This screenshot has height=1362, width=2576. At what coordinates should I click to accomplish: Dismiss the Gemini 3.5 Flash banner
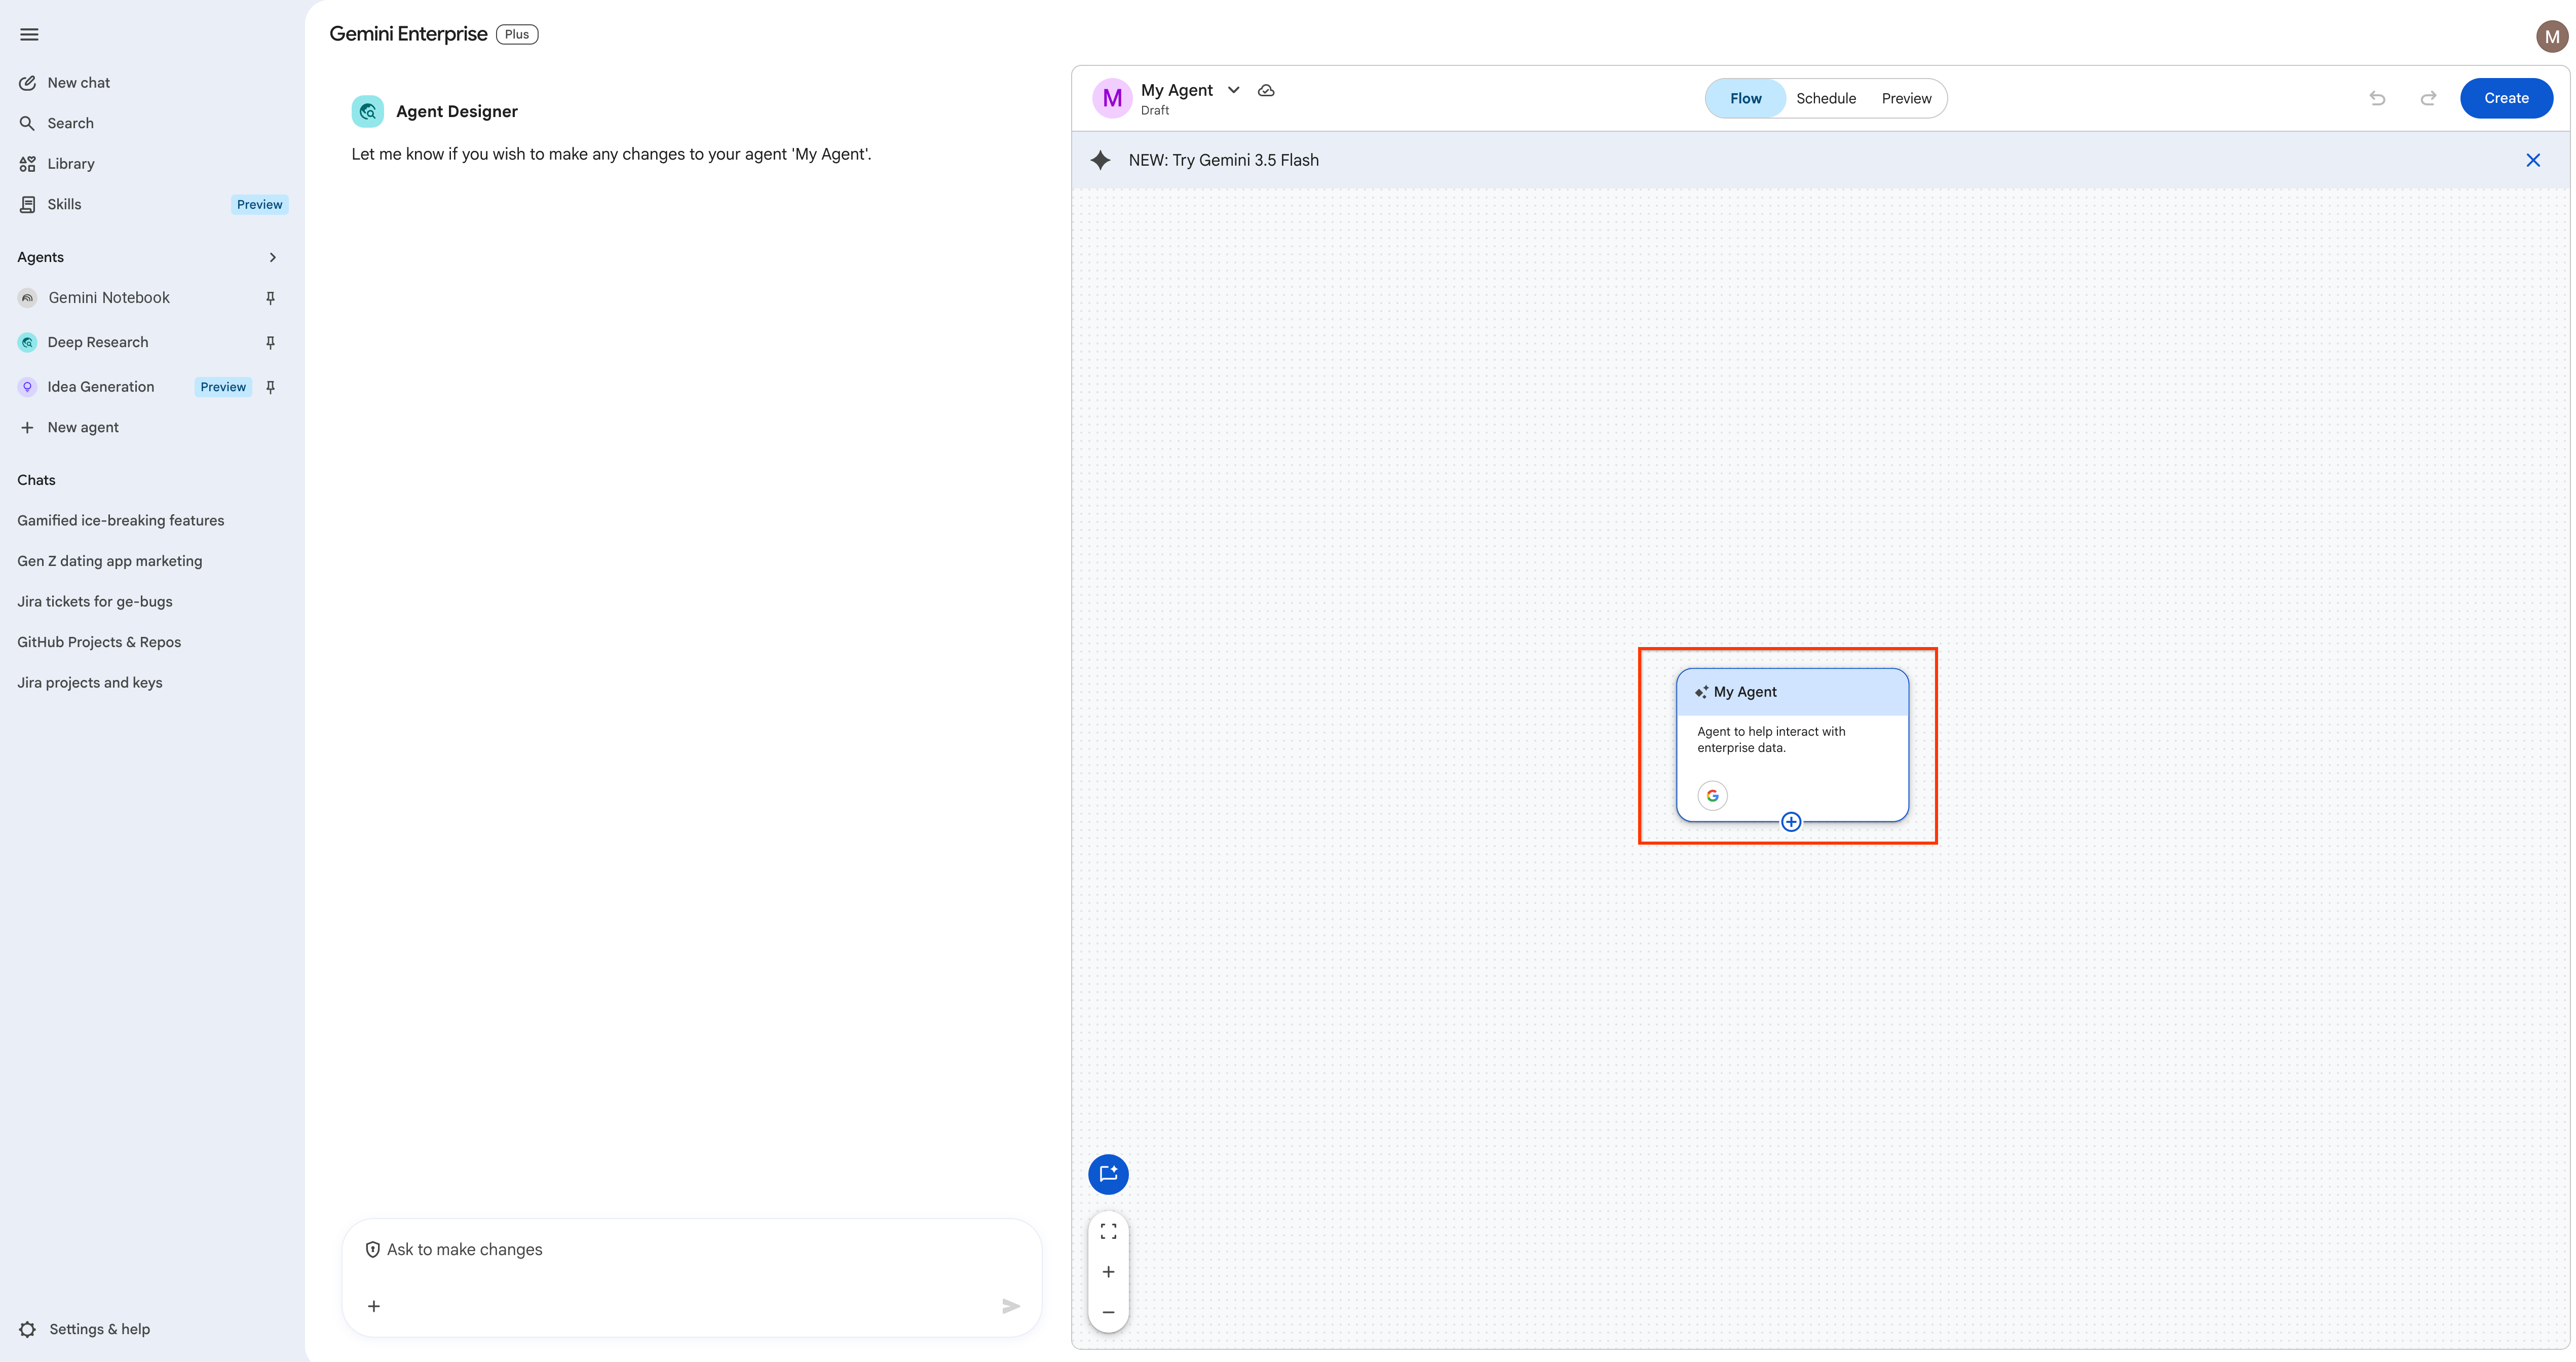click(x=2533, y=160)
